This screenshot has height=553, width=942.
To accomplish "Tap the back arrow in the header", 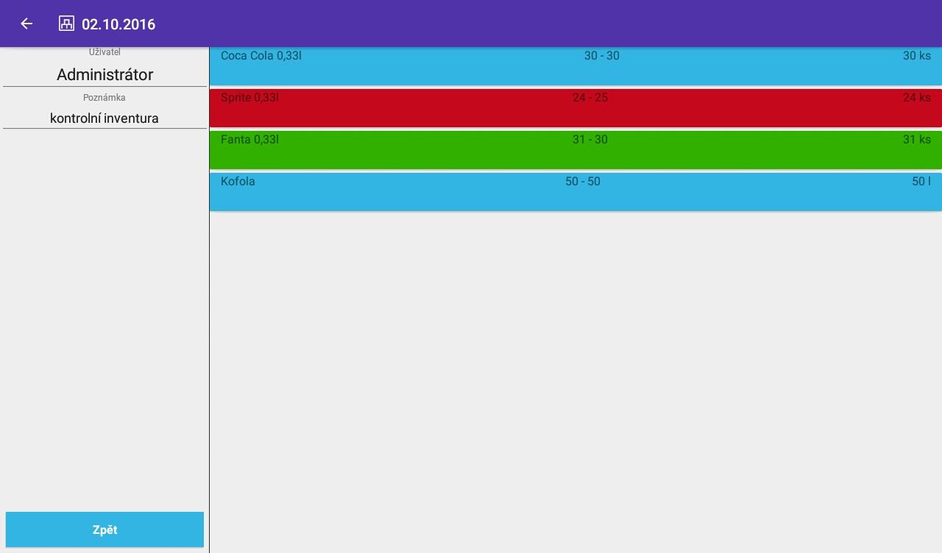I will click(x=26, y=24).
